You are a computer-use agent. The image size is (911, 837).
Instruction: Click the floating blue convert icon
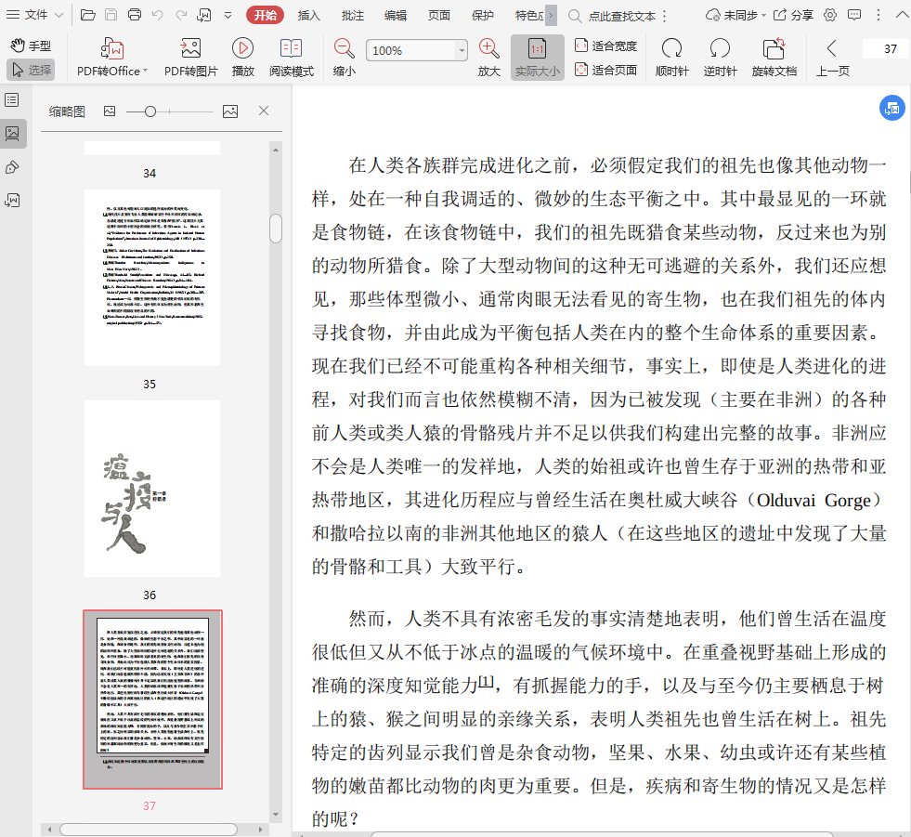coord(891,108)
